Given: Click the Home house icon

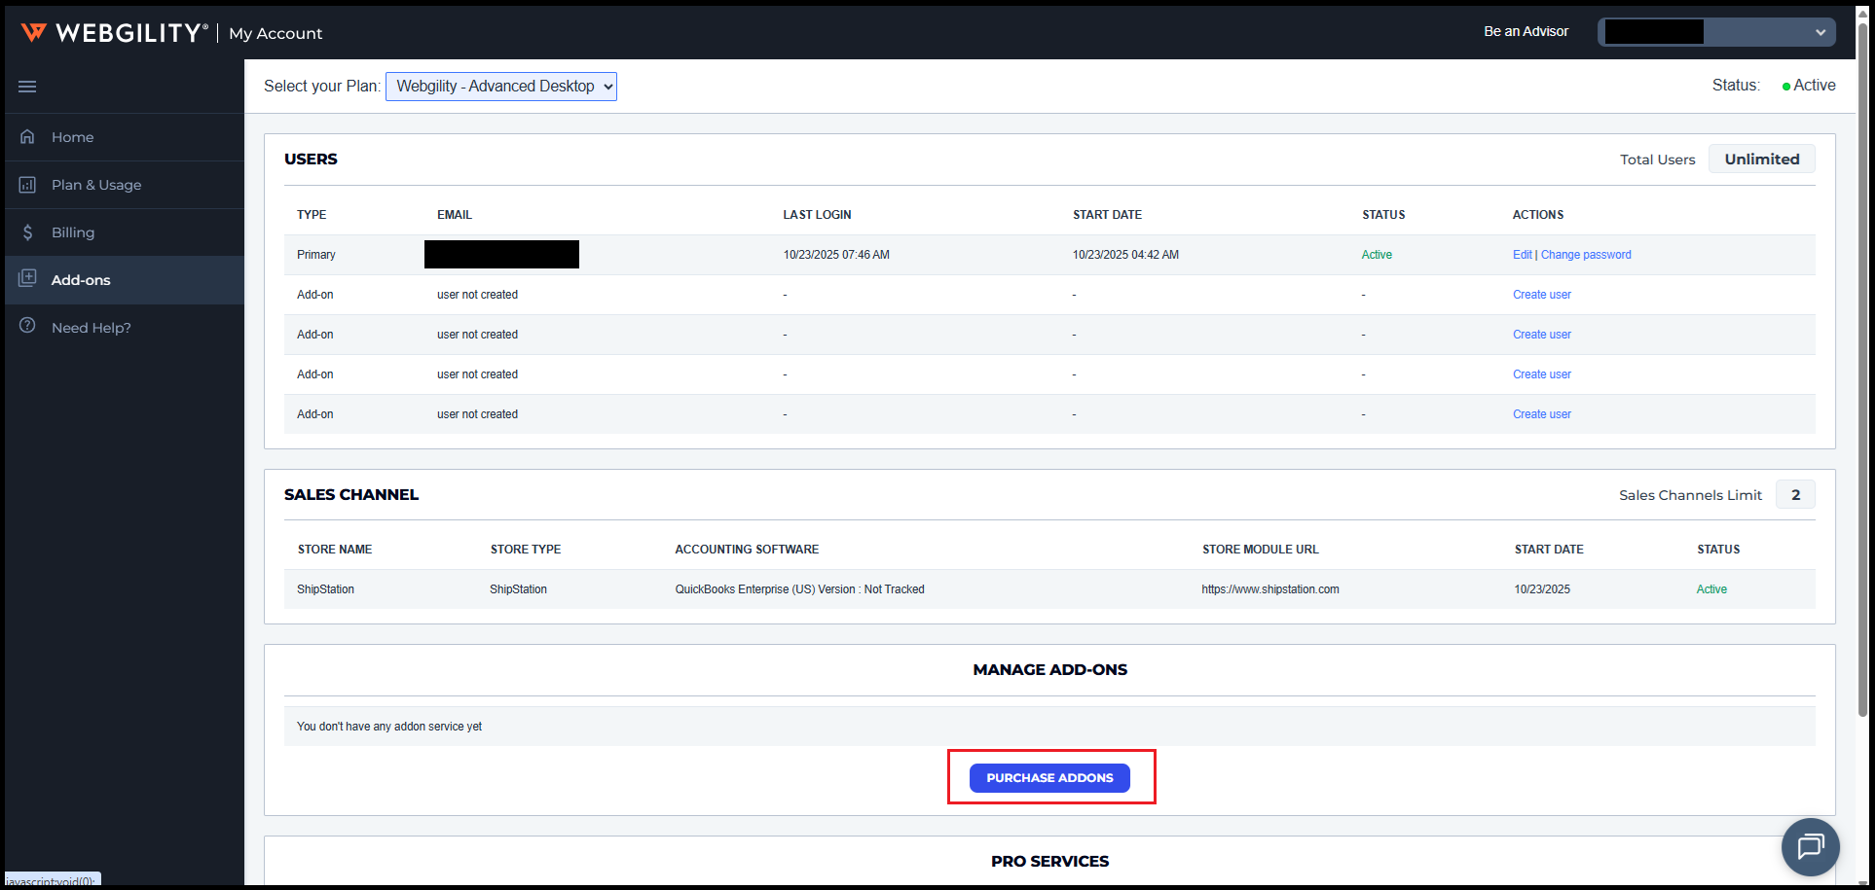Looking at the screenshot, I should click(27, 137).
